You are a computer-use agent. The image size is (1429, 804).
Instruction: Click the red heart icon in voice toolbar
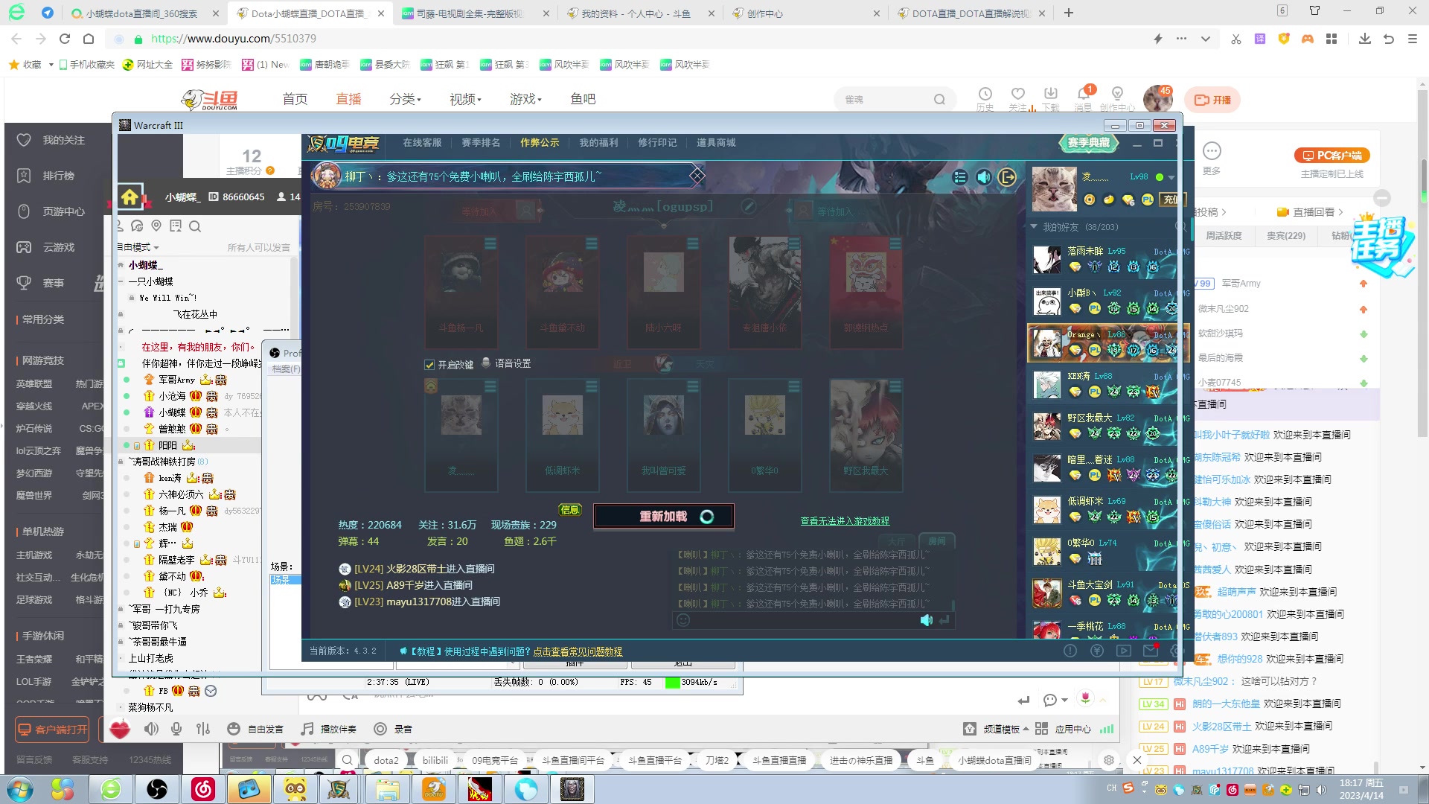point(120,730)
